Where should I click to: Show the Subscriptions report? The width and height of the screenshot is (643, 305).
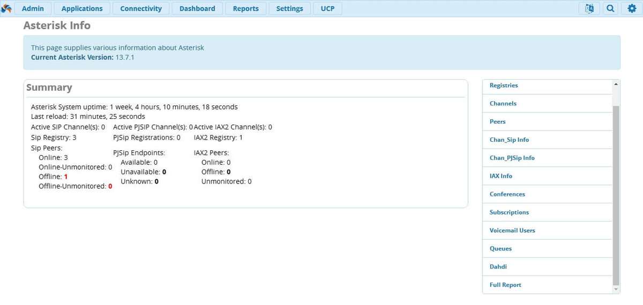[x=547, y=212]
